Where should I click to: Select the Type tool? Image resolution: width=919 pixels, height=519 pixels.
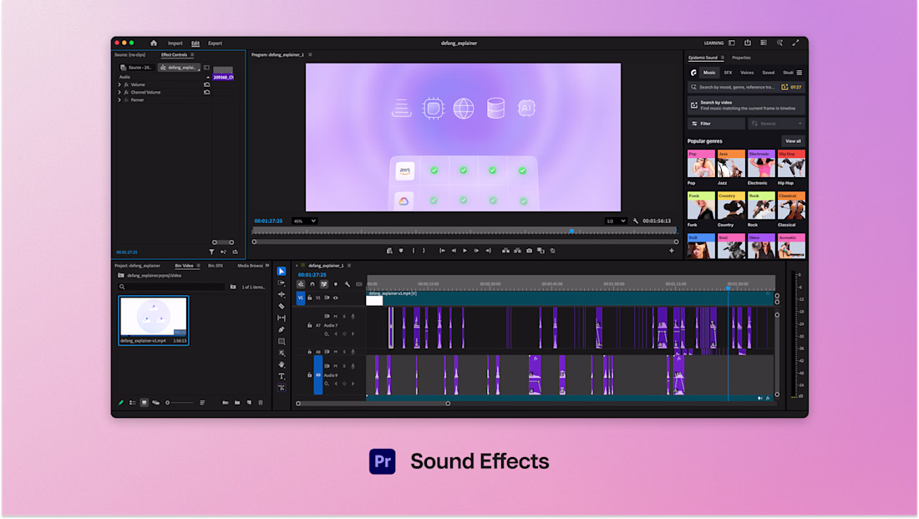point(282,376)
